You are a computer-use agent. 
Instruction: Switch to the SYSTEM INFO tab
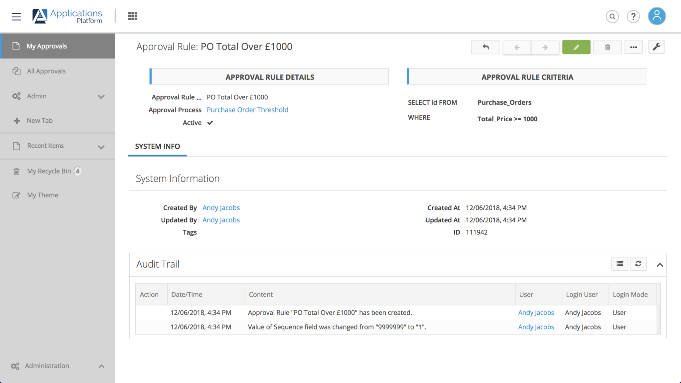[x=157, y=146]
